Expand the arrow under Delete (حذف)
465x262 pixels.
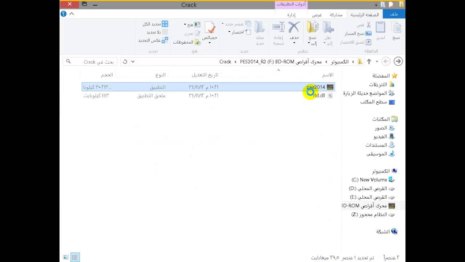click(294, 43)
